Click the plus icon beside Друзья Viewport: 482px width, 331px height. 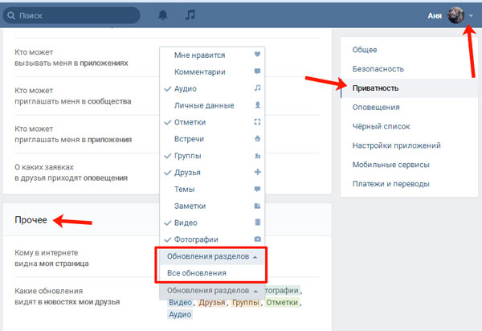tap(257, 172)
